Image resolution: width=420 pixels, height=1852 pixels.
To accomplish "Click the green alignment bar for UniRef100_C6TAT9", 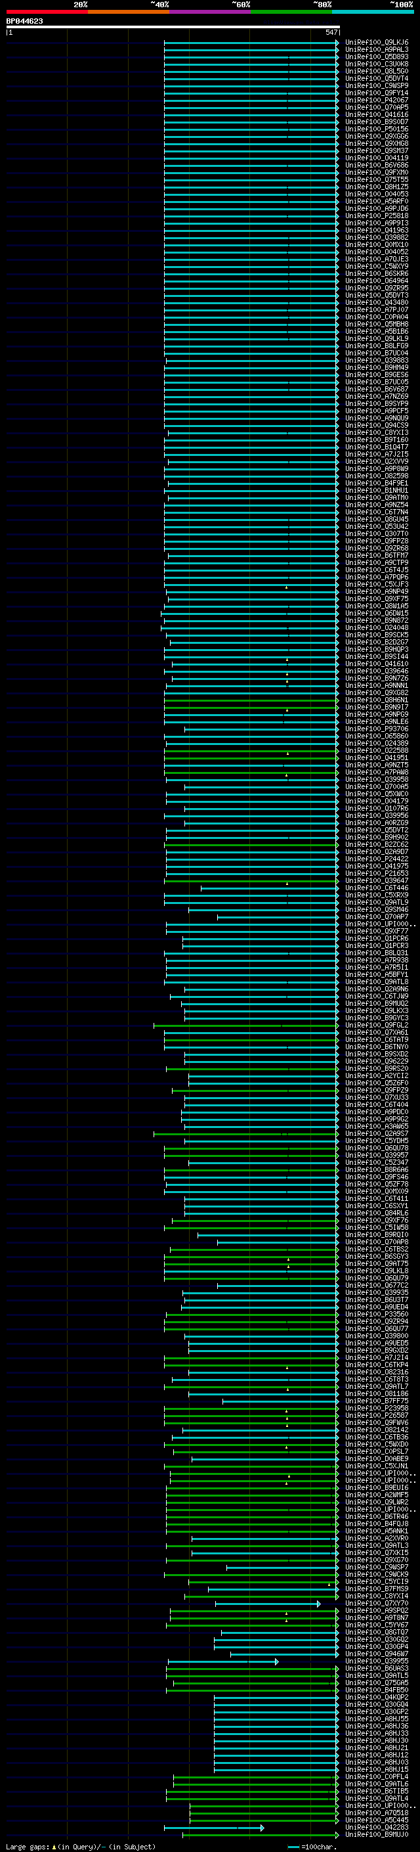I will (251, 1039).
